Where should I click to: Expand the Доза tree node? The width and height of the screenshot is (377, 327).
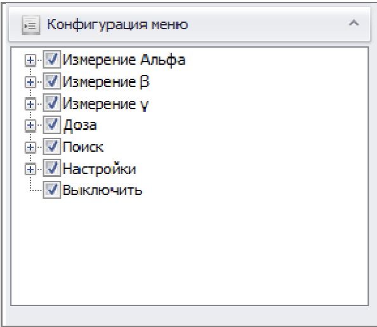click(x=30, y=125)
